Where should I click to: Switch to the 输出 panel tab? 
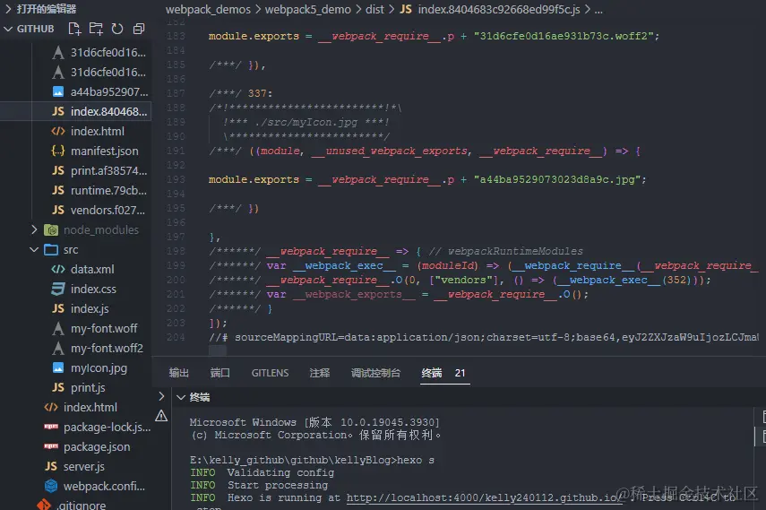tap(179, 373)
